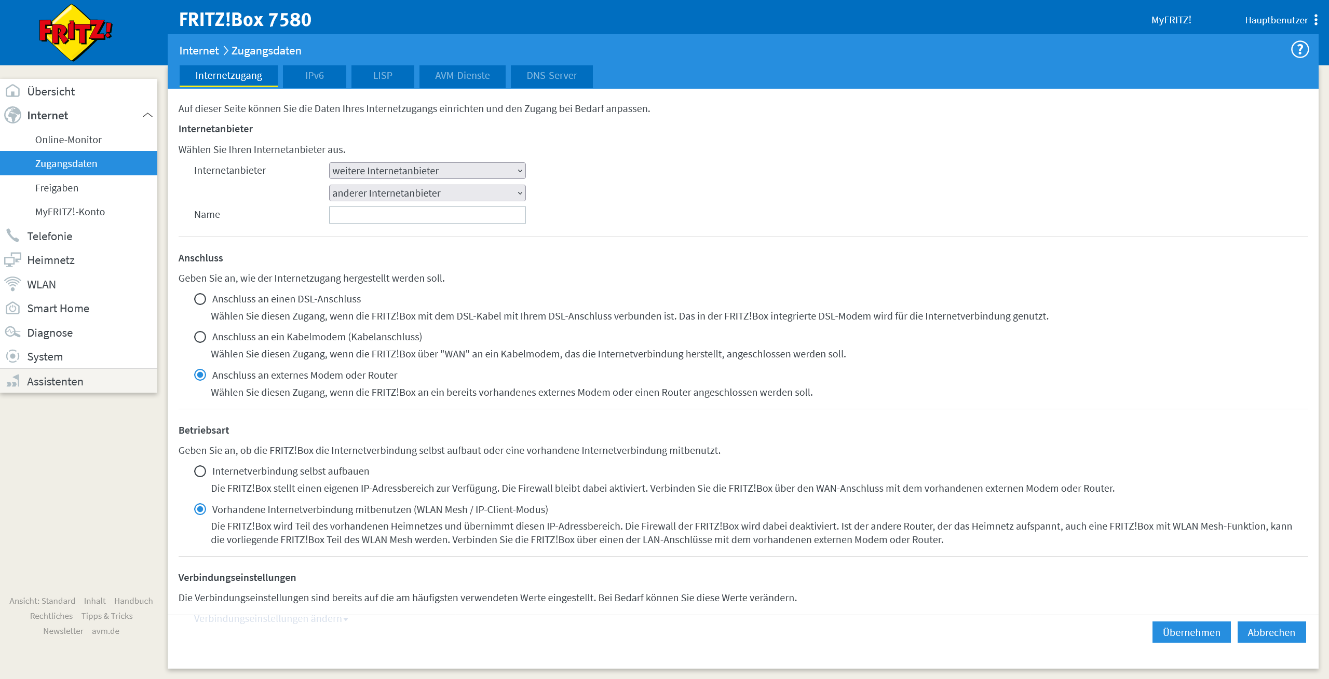The width and height of the screenshot is (1329, 679).
Task: Open the Inhalt footer link
Action: click(x=94, y=601)
